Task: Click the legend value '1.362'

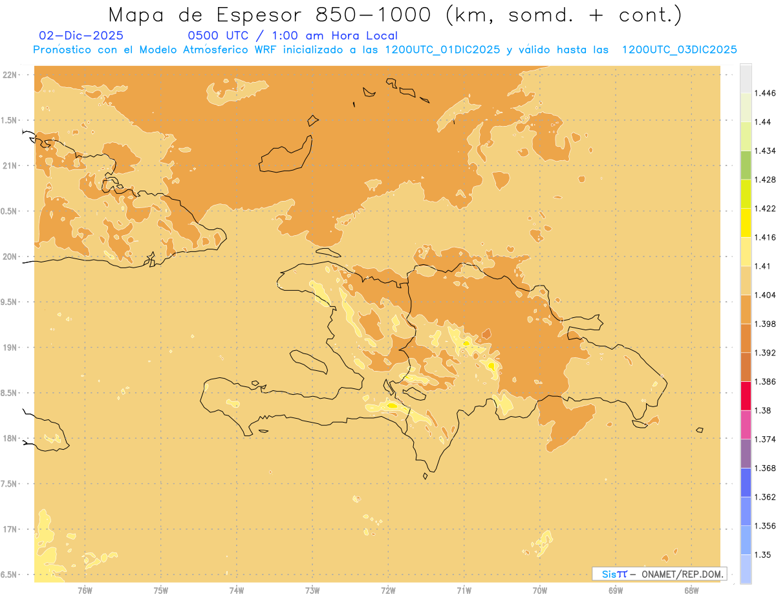Action: point(765,497)
